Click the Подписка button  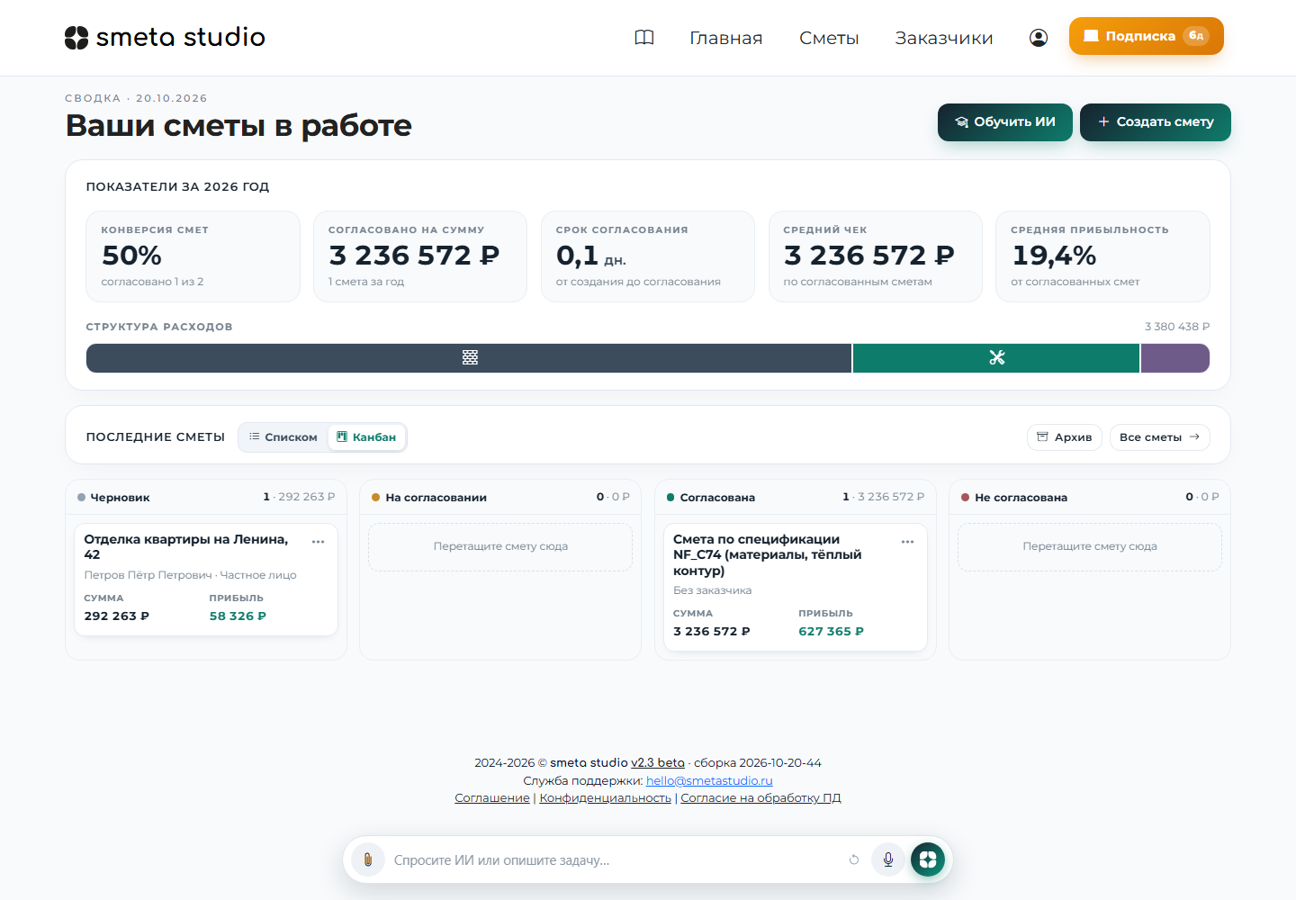[1147, 36]
